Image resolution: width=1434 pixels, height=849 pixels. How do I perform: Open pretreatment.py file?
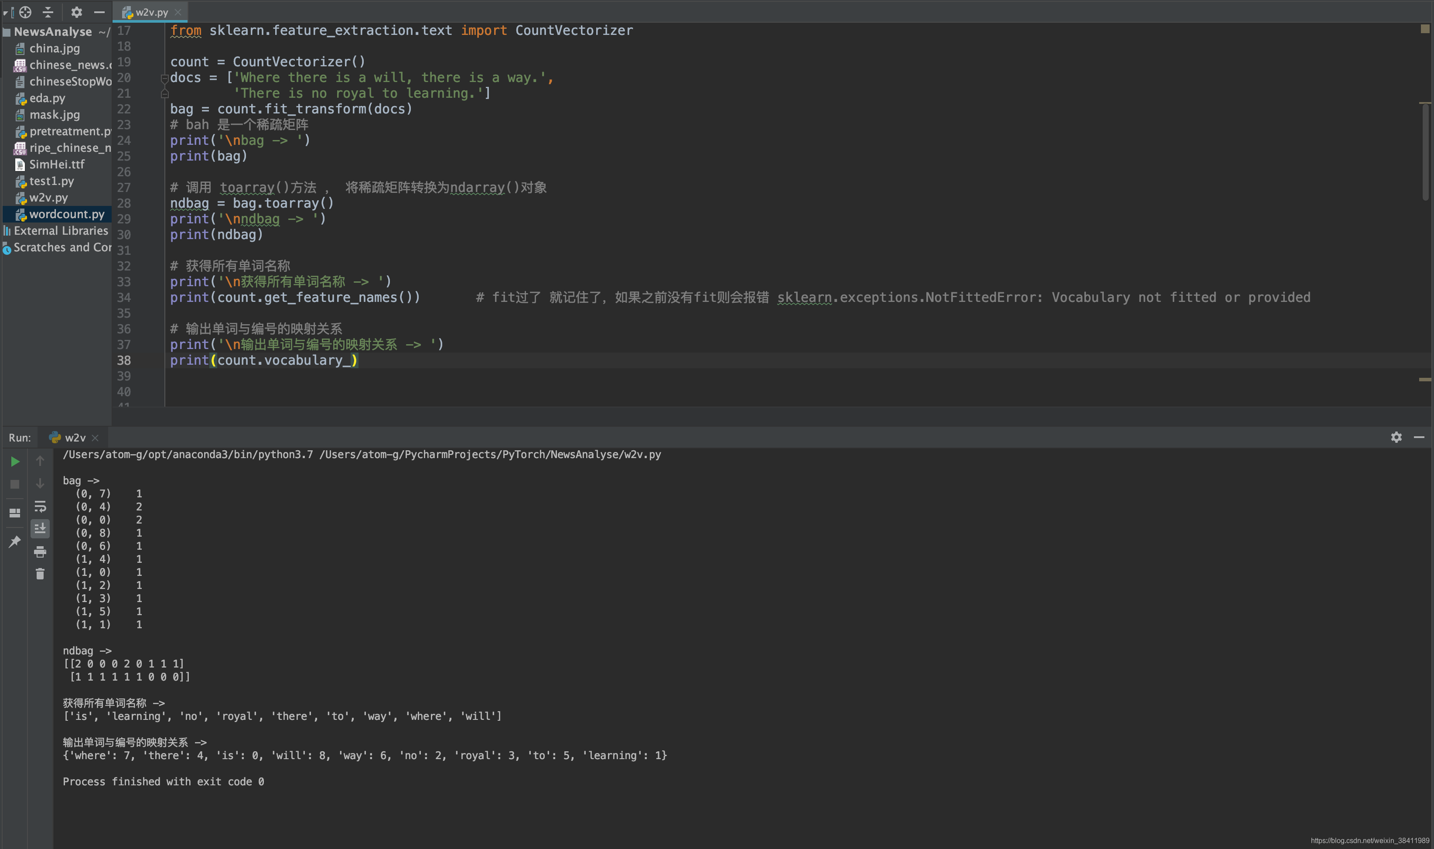pyautogui.click(x=62, y=131)
